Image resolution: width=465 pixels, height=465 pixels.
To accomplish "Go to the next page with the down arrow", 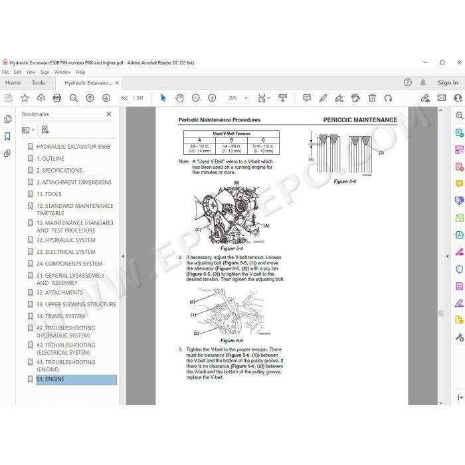I will (106, 98).
